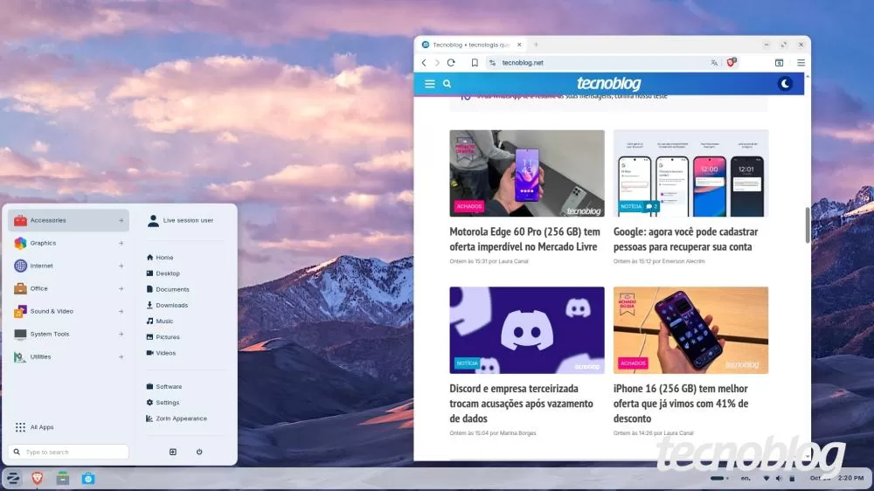The image size is (874, 491).
Task: Open the Documents folder shortcut
Action: pyautogui.click(x=168, y=290)
